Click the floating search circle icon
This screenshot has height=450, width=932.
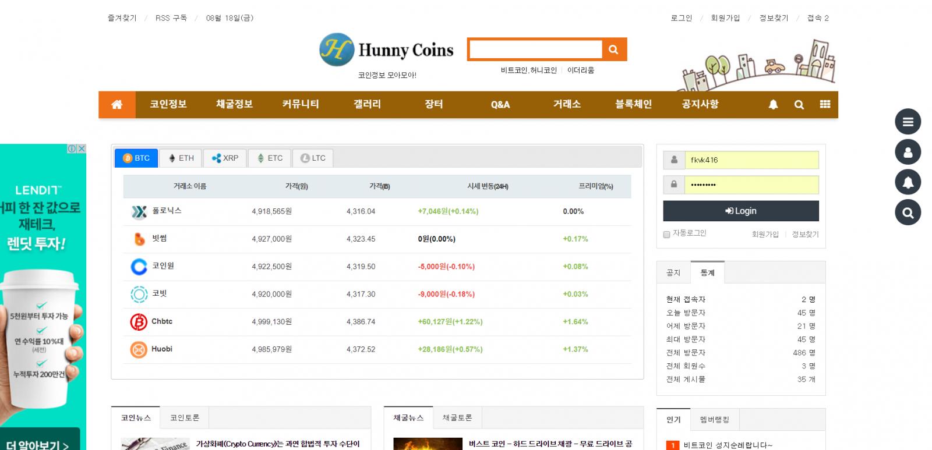click(x=908, y=213)
